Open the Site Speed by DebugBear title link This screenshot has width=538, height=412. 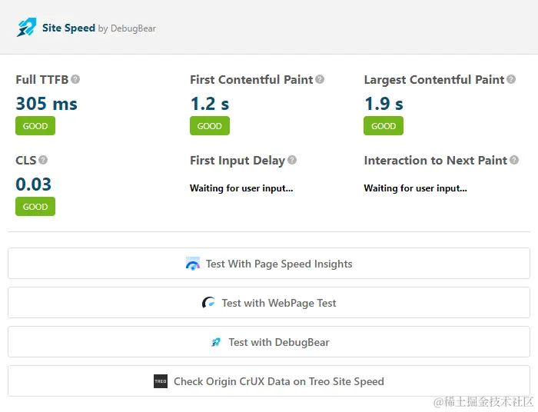(x=99, y=28)
